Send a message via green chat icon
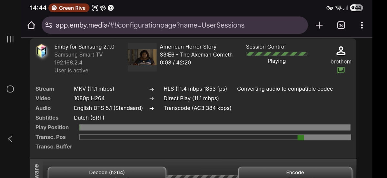The image size is (387, 178). 341,70
